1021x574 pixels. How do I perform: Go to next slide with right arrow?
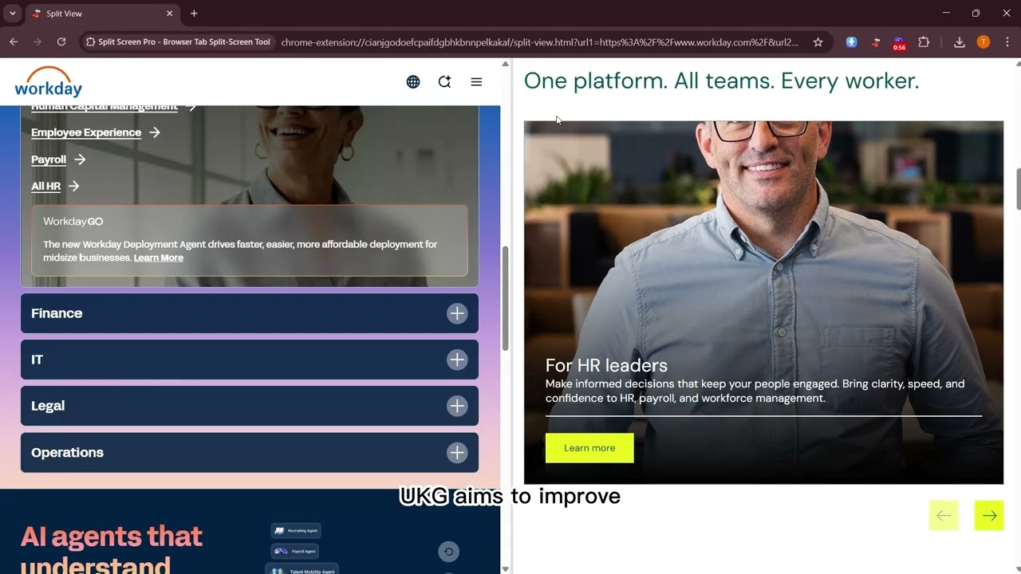[989, 516]
